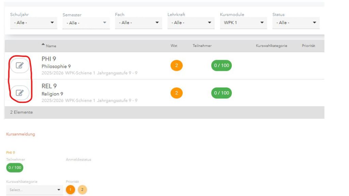
Task: Select priority 1 circle
Action: (70, 190)
